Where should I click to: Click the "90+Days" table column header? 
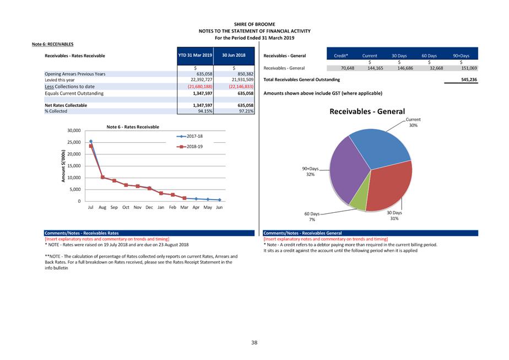(x=461, y=56)
